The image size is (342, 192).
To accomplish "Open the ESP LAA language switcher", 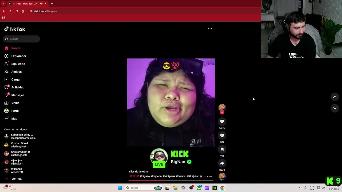I will (312, 188).
